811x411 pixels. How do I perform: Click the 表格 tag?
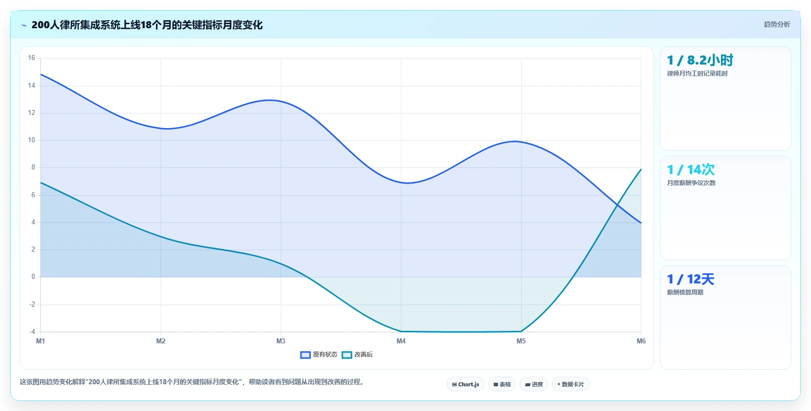click(502, 384)
